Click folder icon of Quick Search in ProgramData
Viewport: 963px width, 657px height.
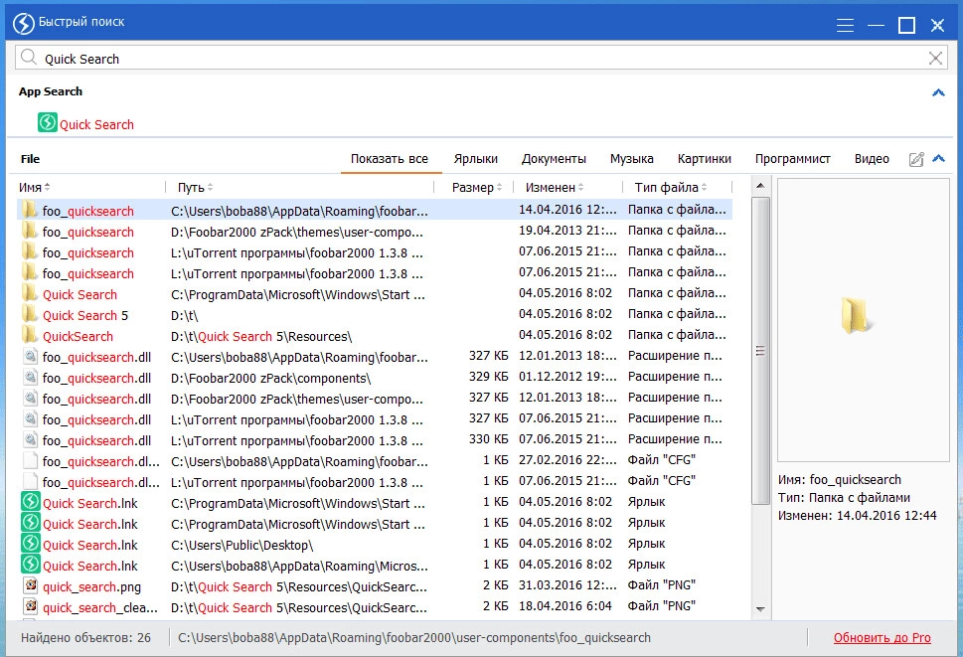[x=29, y=293]
